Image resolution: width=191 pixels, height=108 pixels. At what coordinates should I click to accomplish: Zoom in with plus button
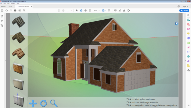(x=90, y=11)
